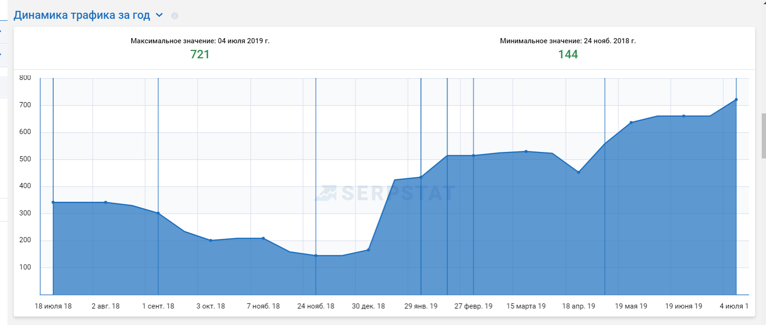Screen dimensions: 766x325
Task: Click the info icon next to the title
Action: pyautogui.click(x=175, y=16)
